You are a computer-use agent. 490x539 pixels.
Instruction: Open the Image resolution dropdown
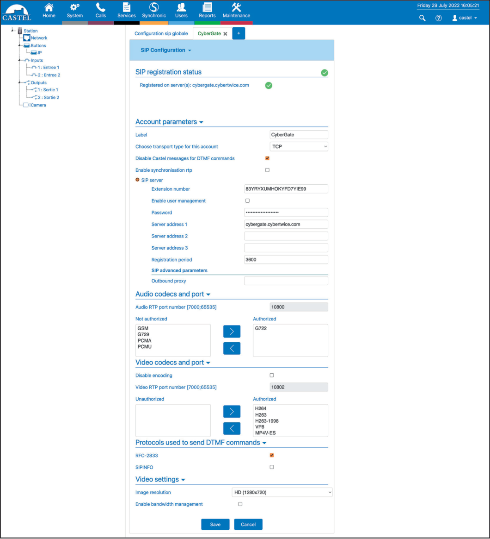282,492
